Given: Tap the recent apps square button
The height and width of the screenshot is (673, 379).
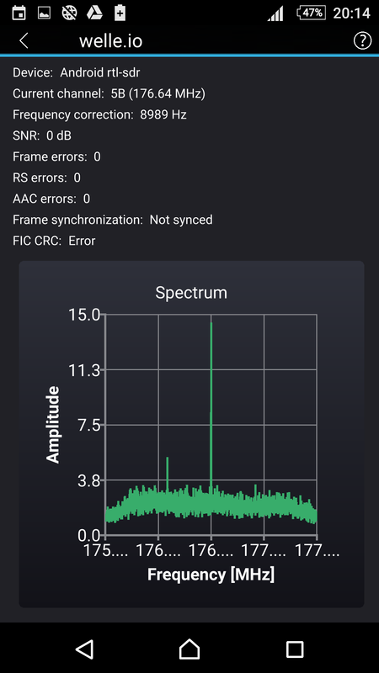Looking at the screenshot, I should [295, 649].
